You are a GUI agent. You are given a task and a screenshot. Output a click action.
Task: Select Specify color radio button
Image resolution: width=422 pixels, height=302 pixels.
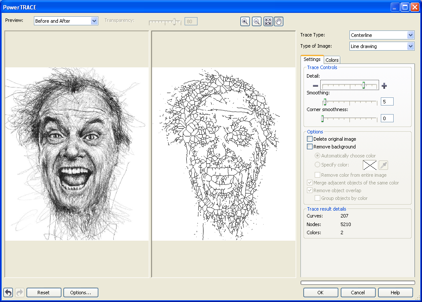coord(318,165)
